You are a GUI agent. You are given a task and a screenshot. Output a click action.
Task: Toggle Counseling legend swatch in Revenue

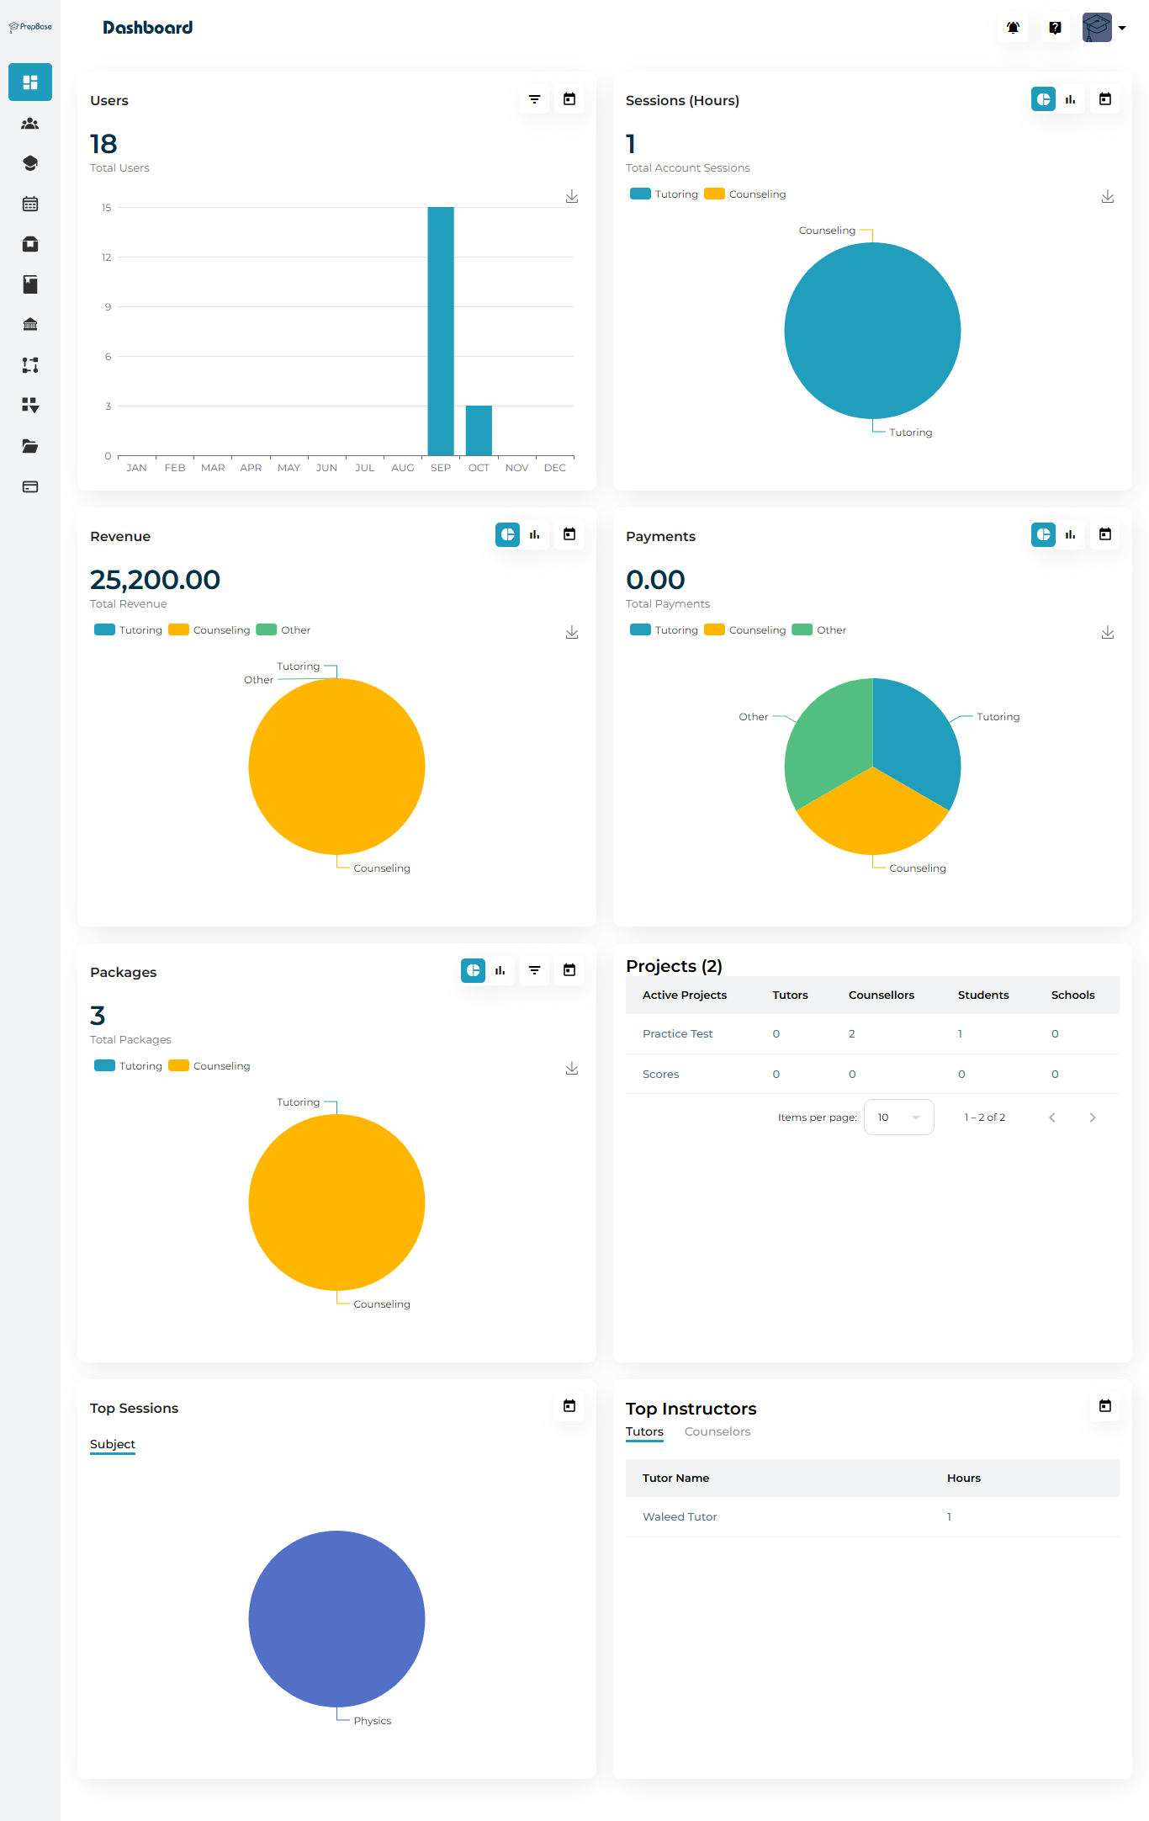tap(178, 630)
